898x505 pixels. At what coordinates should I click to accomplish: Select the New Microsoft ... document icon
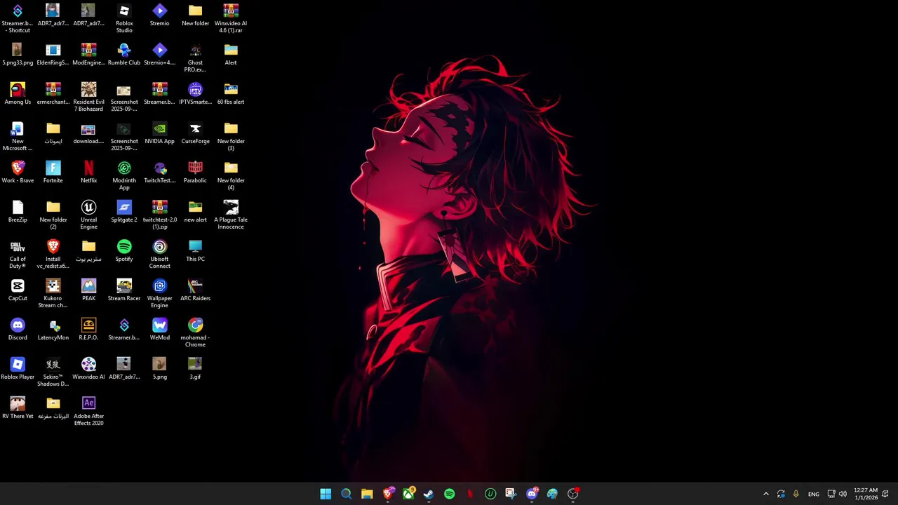click(18, 136)
